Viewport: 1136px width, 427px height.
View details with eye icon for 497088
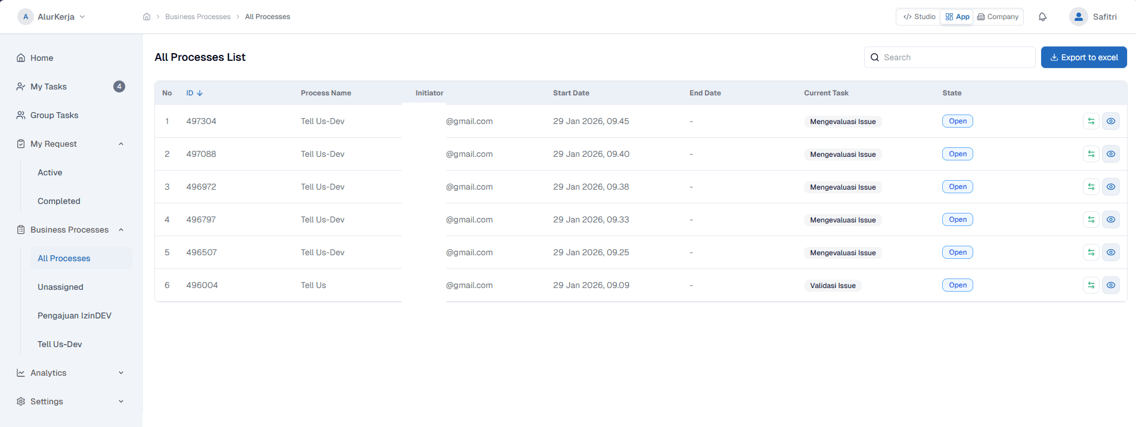[x=1110, y=154]
